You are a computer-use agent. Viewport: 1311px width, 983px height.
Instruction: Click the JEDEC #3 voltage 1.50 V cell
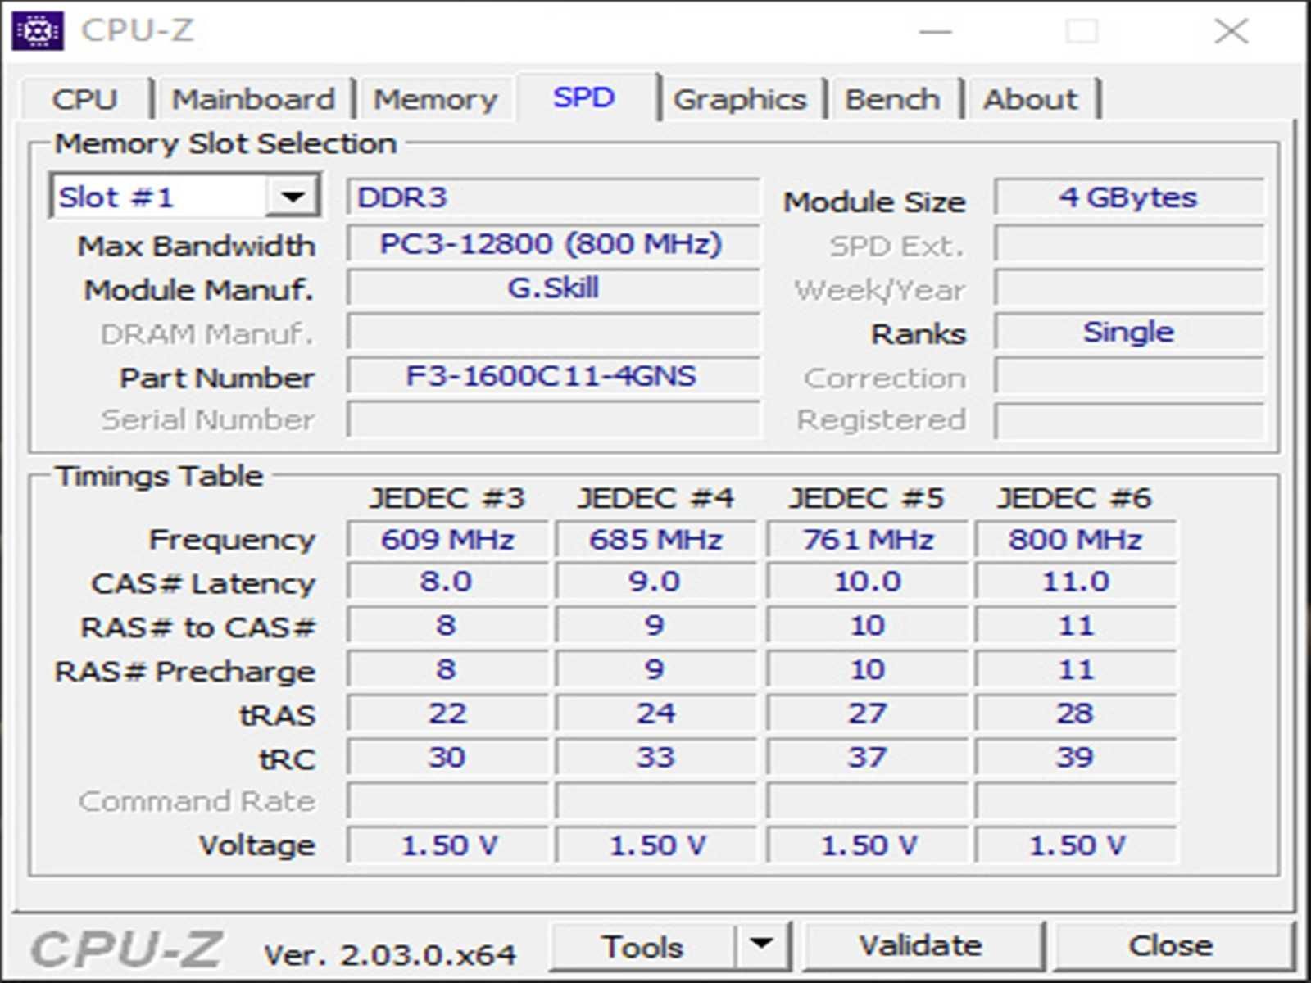[447, 845]
